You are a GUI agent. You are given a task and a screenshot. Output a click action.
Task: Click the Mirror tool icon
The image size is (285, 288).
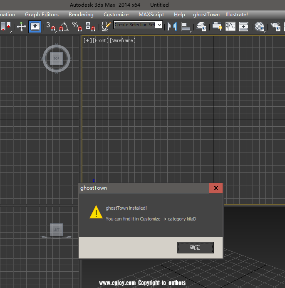pyautogui.click(x=172, y=27)
